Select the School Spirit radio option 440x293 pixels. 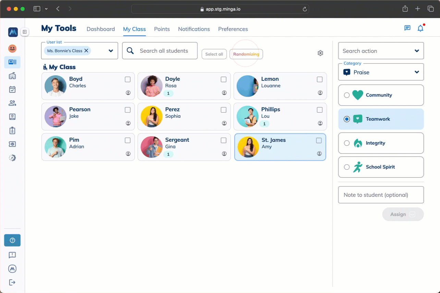[x=347, y=167]
